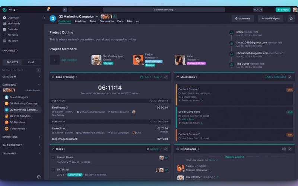Open the Nifty workspace dropdown
The width and height of the screenshot is (298, 186).
[x=13, y=10]
